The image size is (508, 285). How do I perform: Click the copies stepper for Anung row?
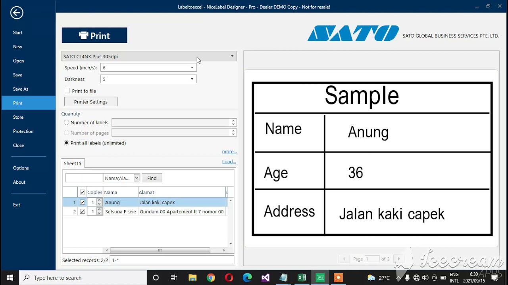click(99, 202)
